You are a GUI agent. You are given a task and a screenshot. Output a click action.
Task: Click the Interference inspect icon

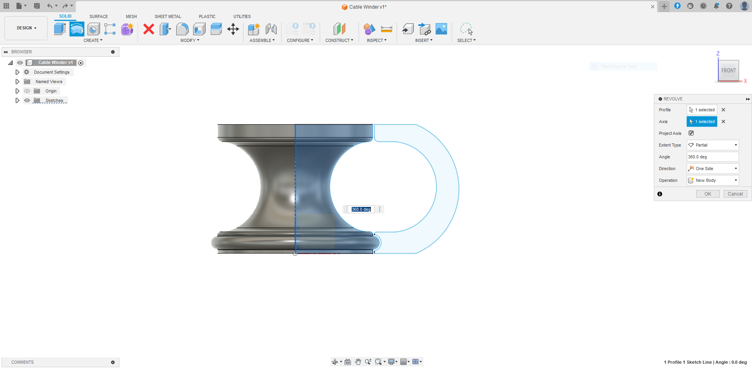click(x=369, y=29)
